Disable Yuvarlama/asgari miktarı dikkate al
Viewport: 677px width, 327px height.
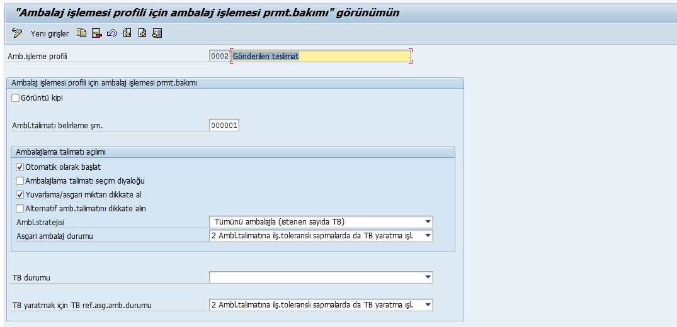point(20,195)
